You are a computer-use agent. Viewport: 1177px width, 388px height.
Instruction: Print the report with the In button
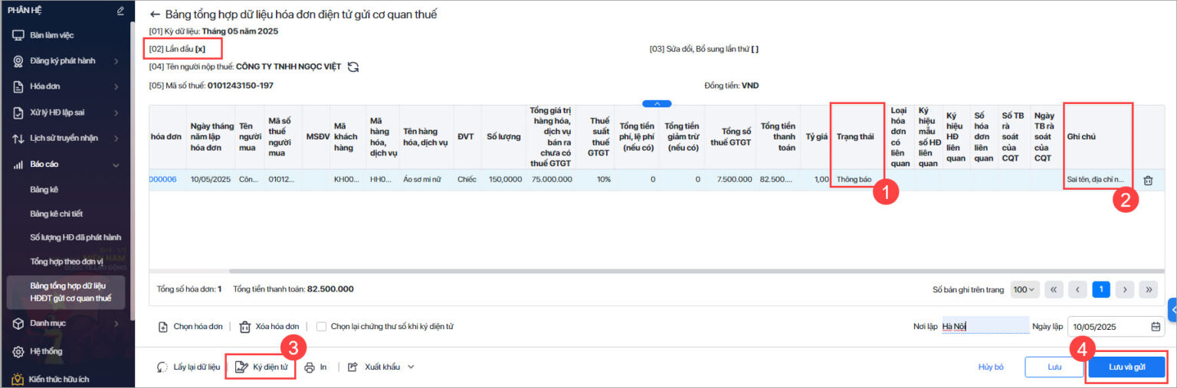316,367
